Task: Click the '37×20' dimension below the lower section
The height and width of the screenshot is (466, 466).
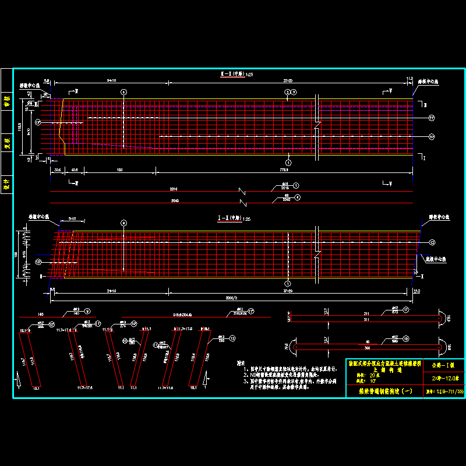Action: tap(288, 291)
